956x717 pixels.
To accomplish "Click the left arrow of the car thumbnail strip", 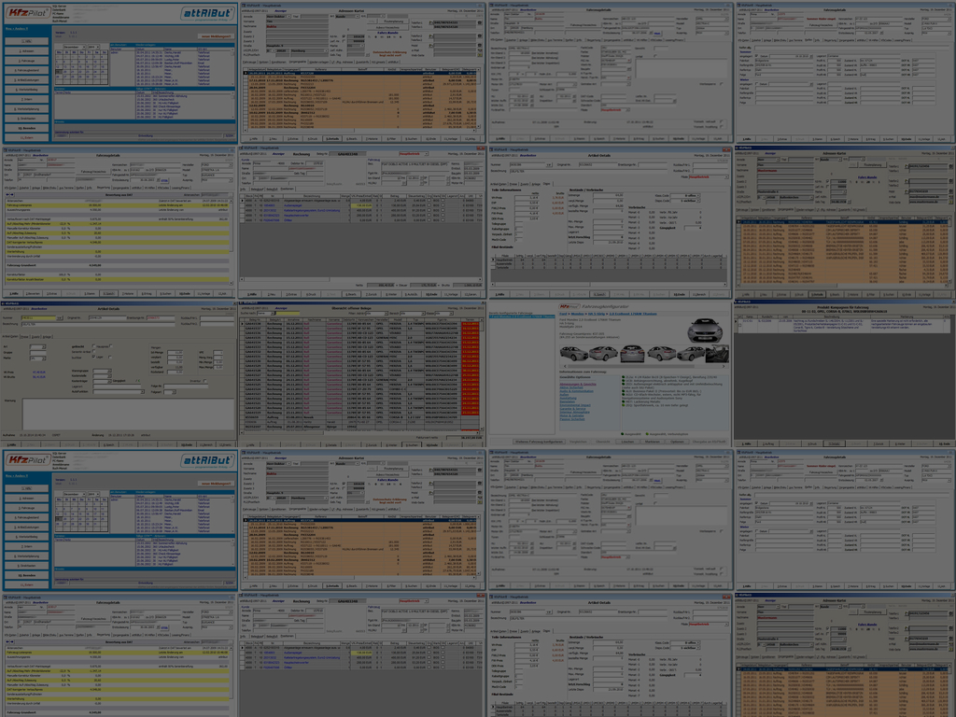I will click(x=565, y=366).
